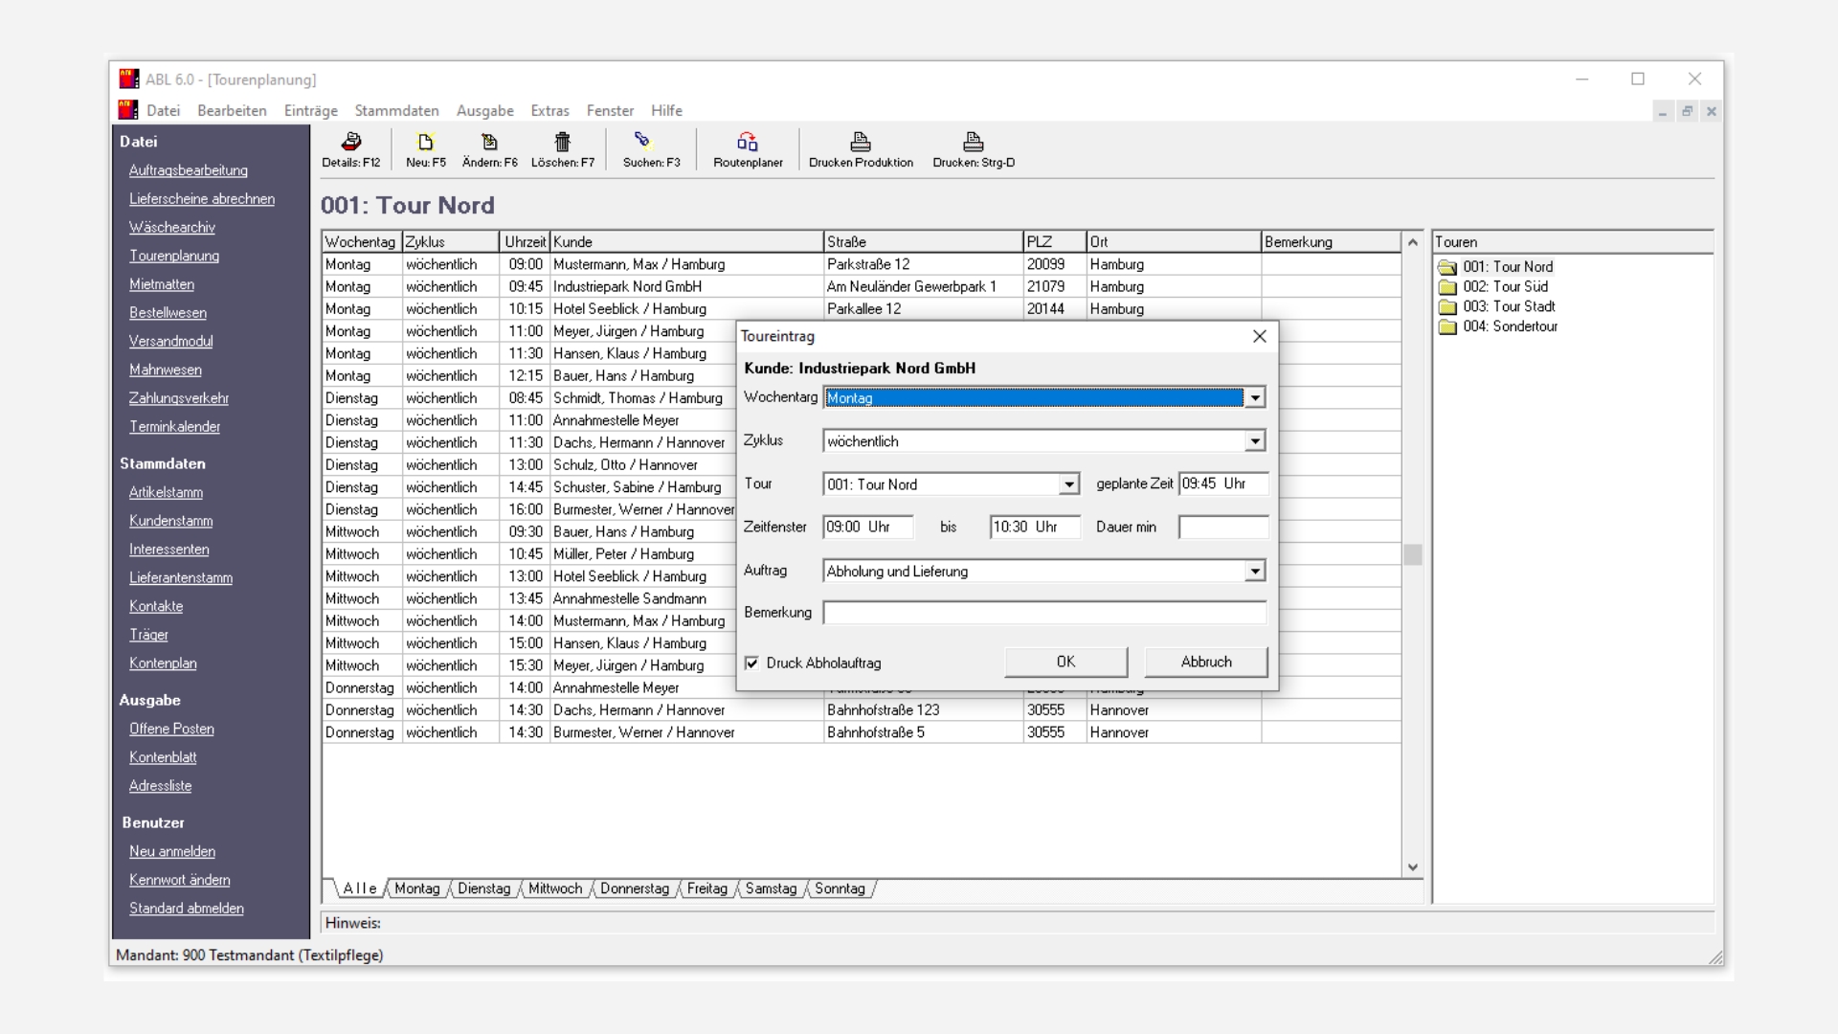Select tree item 004: Sondertour
The height and width of the screenshot is (1034, 1838).
tap(1510, 326)
